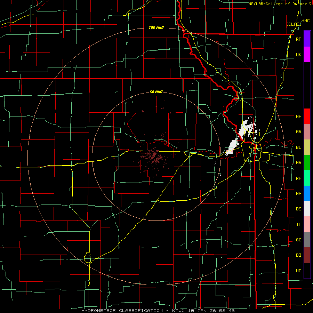Image resolution: width=313 pixels, height=313 pixels.
Task: Click the UK legend label
Action: (x=298, y=55)
